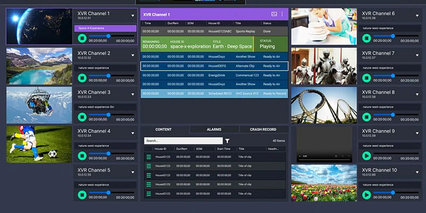Select the Scheduled REC playlist row
The height and width of the screenshot is (213, 426).
point(214,93)
